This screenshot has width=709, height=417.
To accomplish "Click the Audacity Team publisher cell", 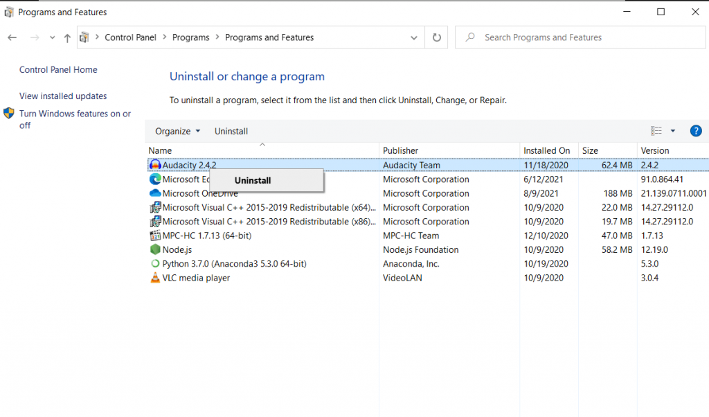I will click(411, 165).
